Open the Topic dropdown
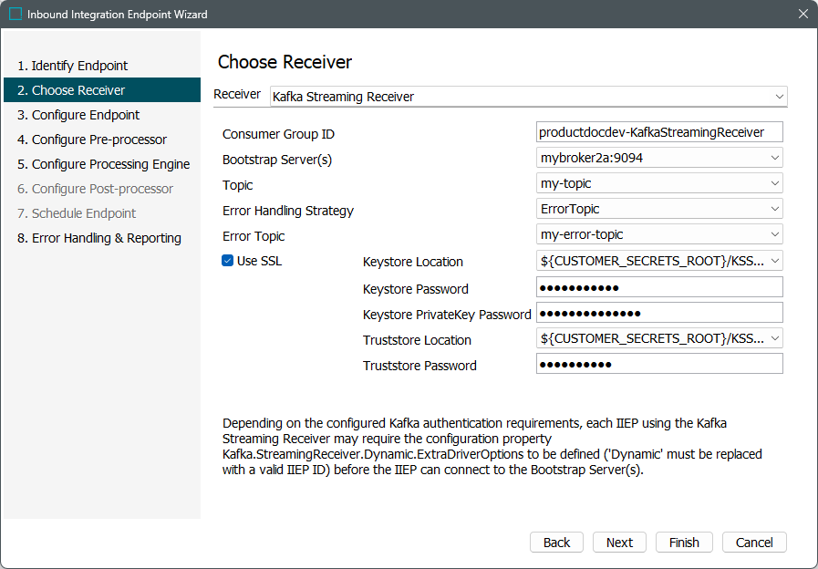This screenshot has width=818, height=569. coord(773,184)
